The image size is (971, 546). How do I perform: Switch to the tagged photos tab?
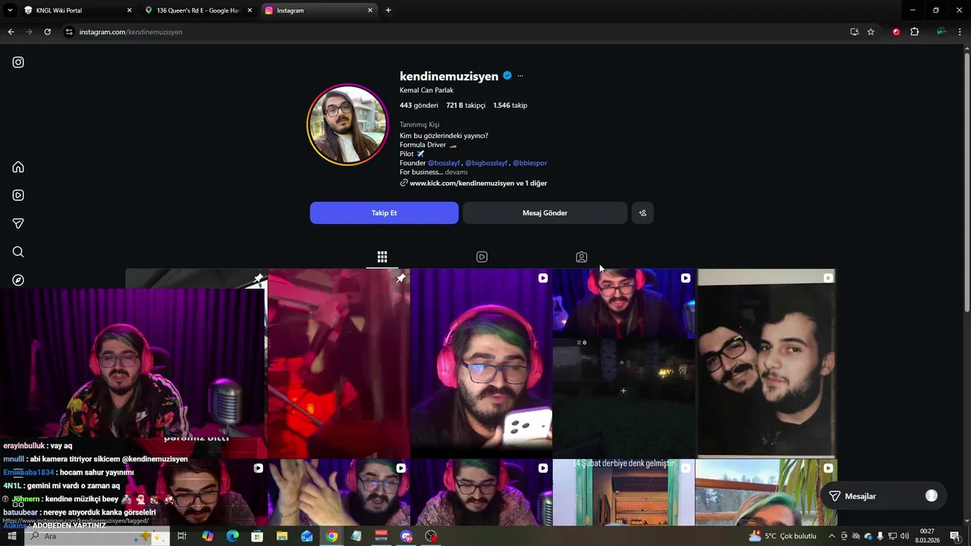tap(581, 257)
